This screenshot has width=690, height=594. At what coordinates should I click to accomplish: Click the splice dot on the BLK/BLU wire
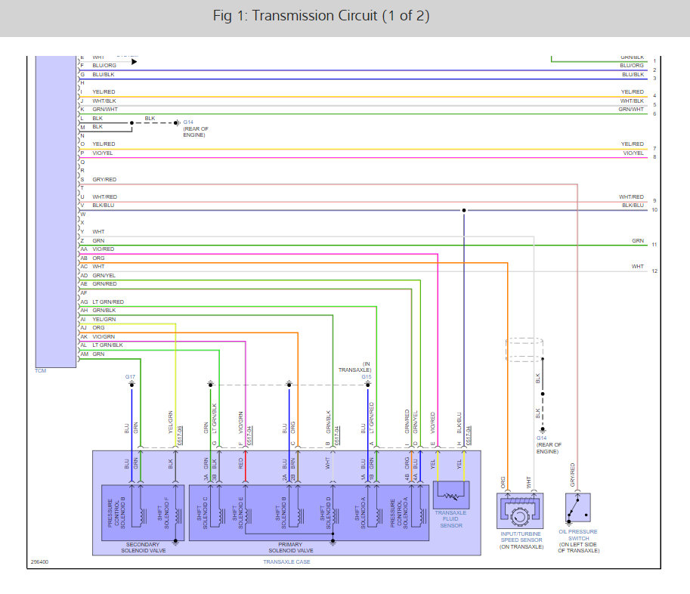click(464, 210)
